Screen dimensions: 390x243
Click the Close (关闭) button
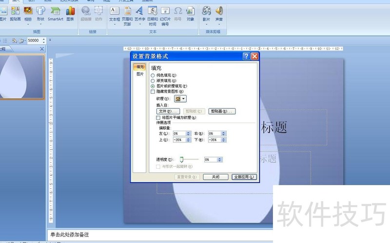point(215,177)
